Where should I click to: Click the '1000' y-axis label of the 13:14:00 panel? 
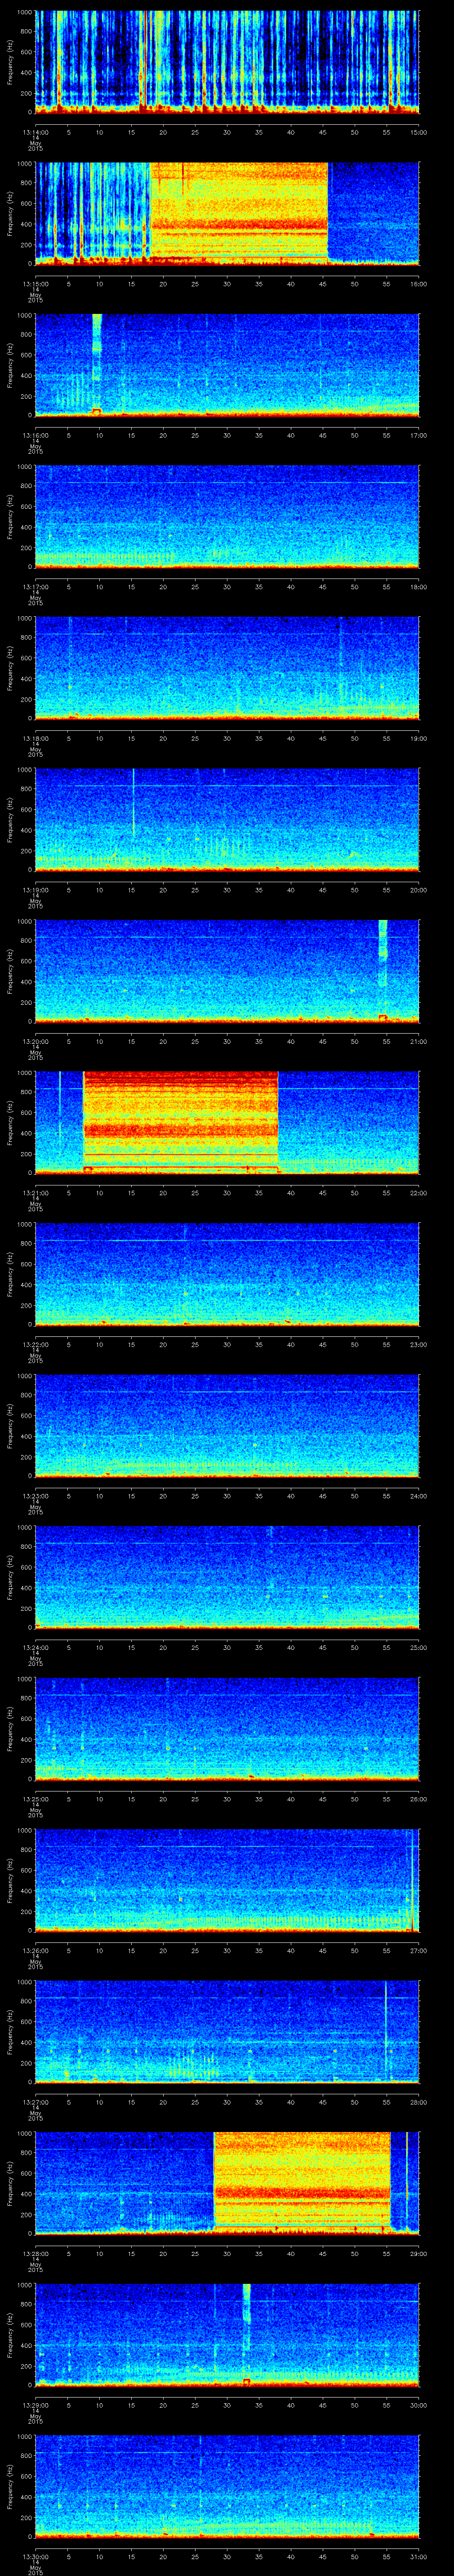(25, 13)
